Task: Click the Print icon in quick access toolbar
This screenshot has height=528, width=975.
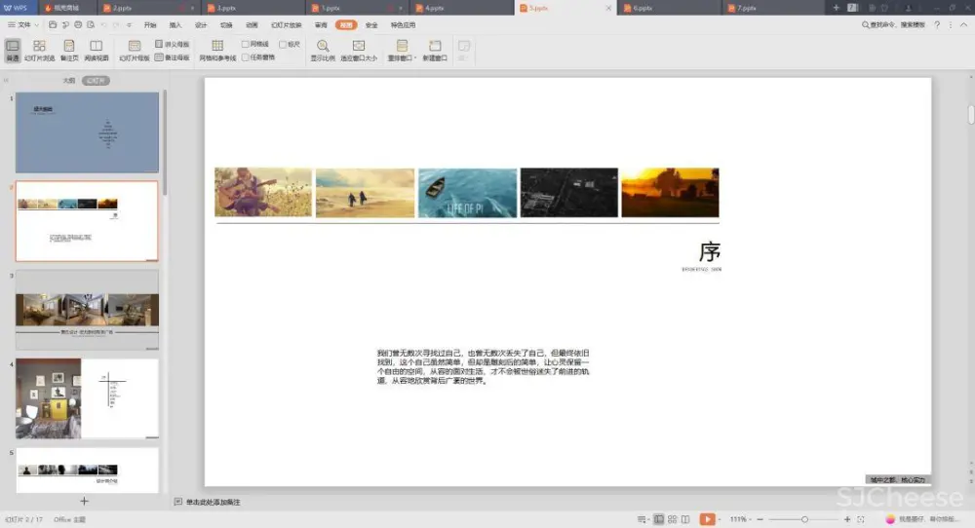Action: coord(78,25)
